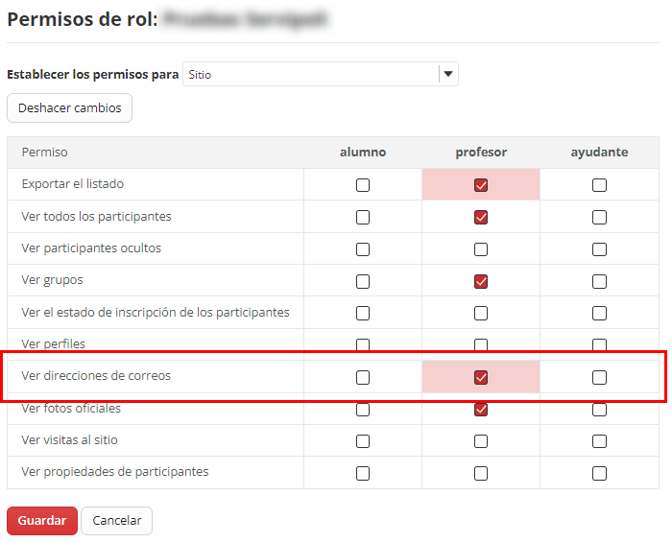Click the dropdown arrow next to Sitio
The height and width of the screenshot is (543, 672).
point(448,74)
